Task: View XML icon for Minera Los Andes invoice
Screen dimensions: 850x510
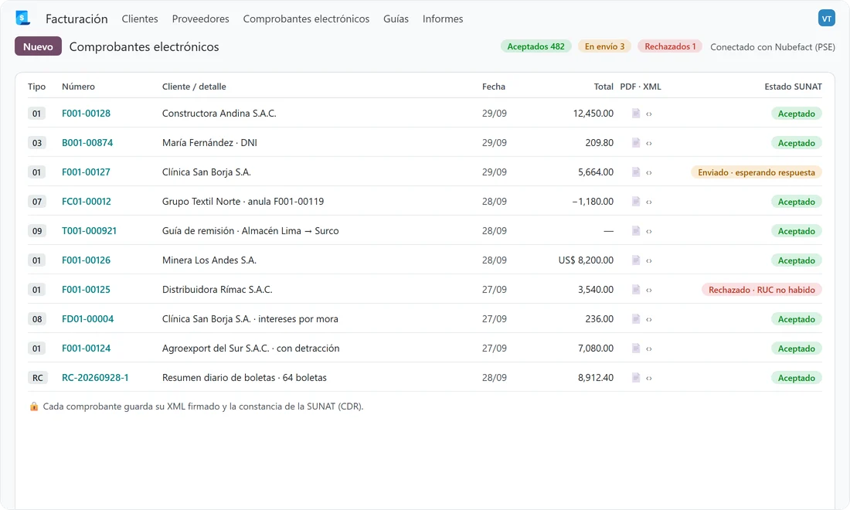Action: coord(649,260)
